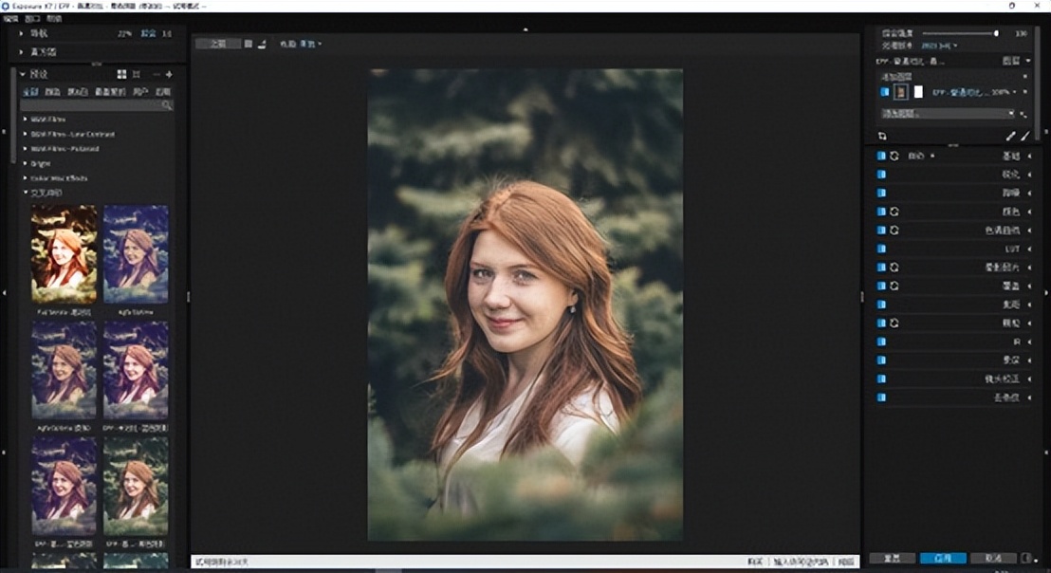
Task: Switch presets to grid view icon
Action: (121, 74)
